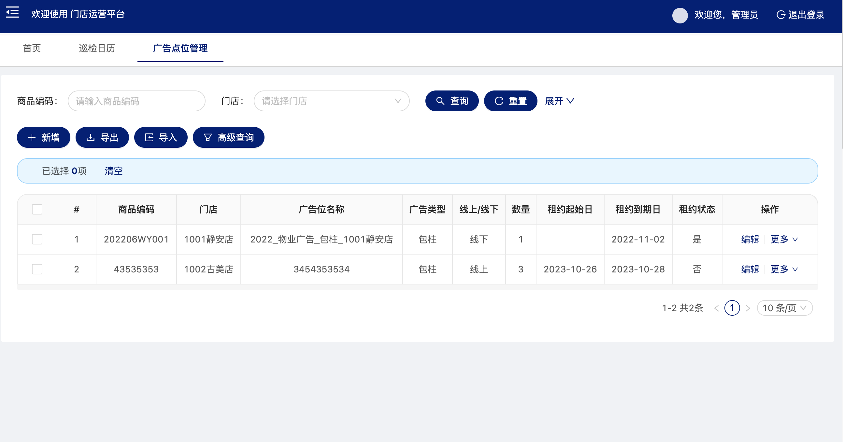Screen dimensions: 843x442
Task: Focus the 商品编码 input field
Action: [x=136, y=101]
